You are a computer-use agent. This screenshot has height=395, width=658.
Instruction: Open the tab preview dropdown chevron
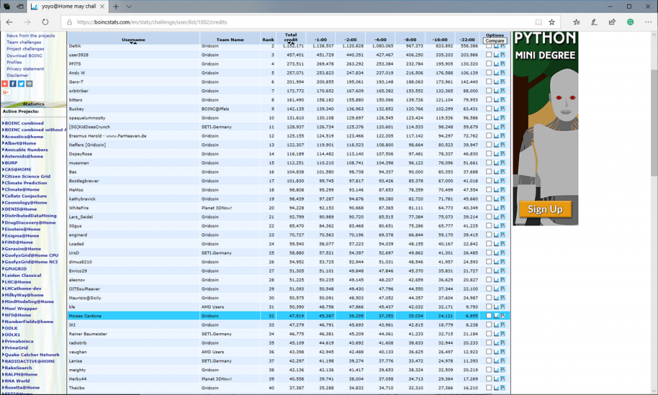pos(129,6)
